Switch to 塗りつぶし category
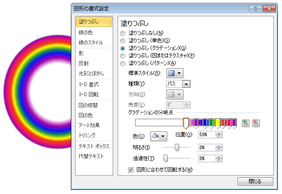This screenshot has height=194, width=282. coord(94,22)
